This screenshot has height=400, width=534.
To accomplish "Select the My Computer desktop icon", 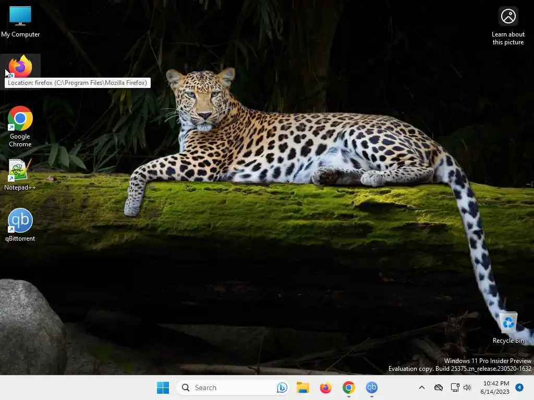I will tap(20, 22).
